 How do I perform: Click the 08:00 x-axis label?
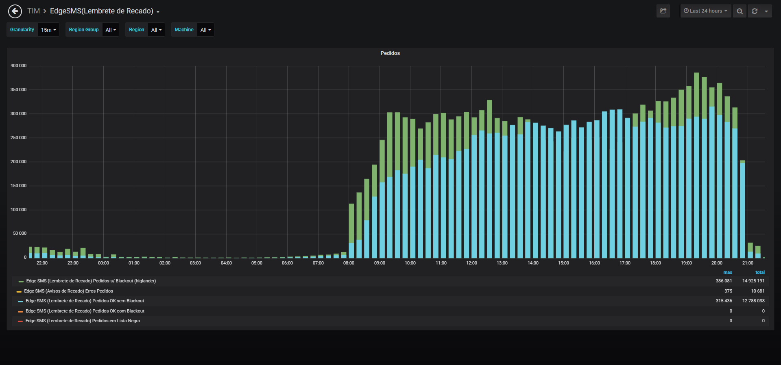349,263
